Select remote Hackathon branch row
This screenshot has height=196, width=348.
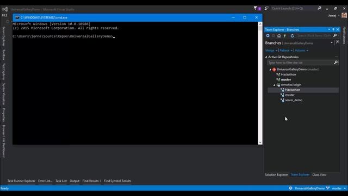303,90
